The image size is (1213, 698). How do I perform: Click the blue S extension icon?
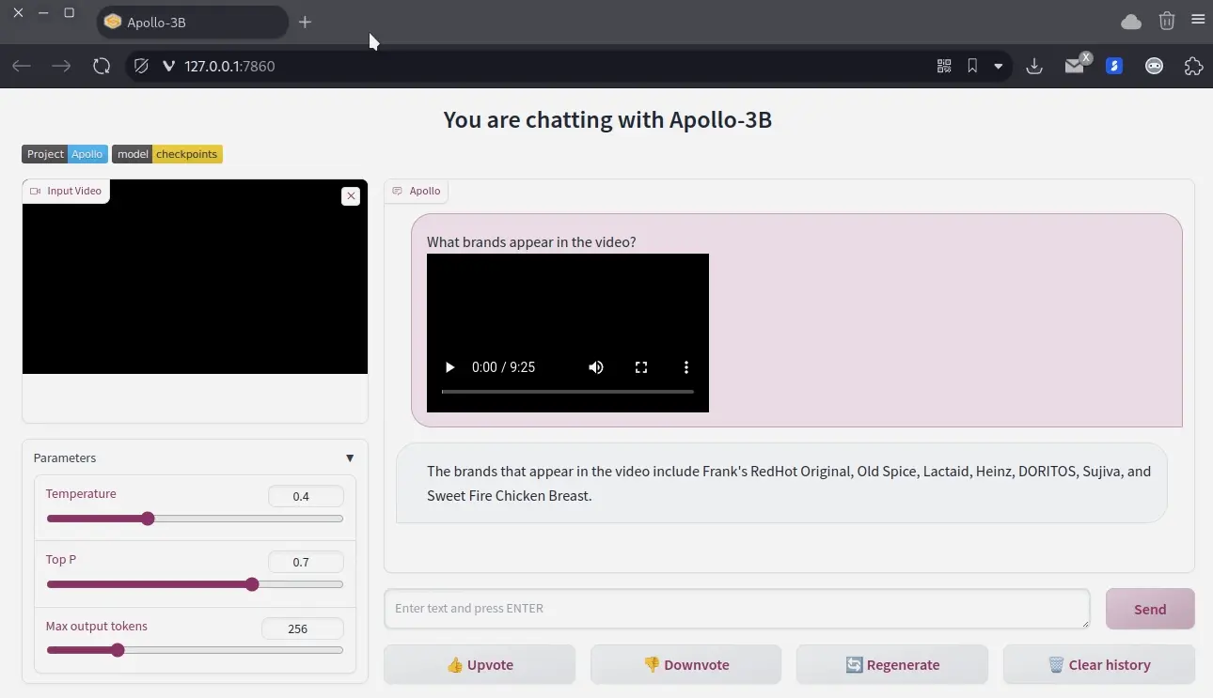point(1114,66)
